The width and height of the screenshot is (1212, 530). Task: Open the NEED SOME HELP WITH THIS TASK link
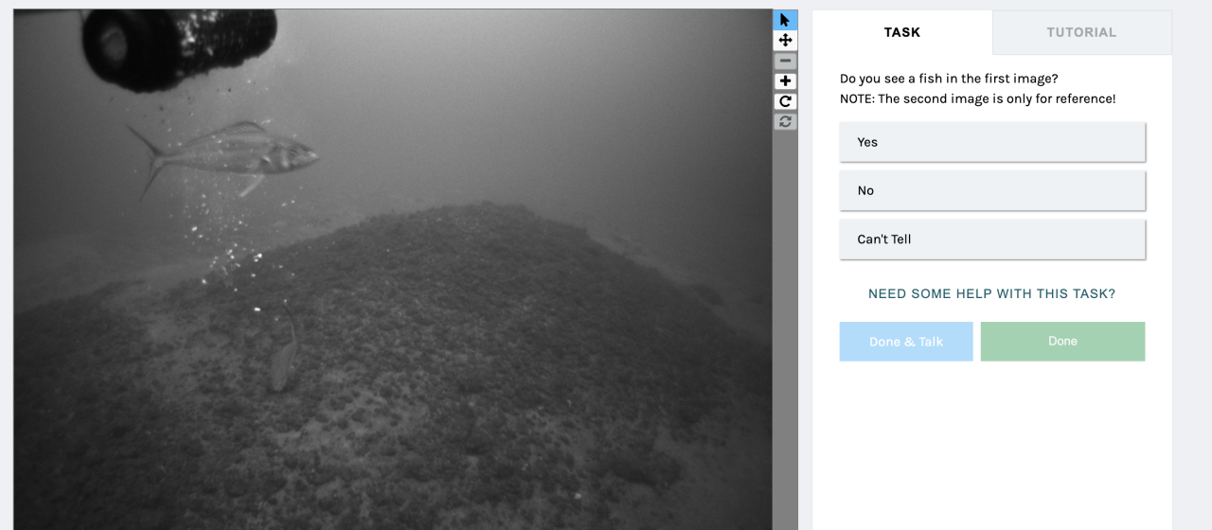[992, 293]
